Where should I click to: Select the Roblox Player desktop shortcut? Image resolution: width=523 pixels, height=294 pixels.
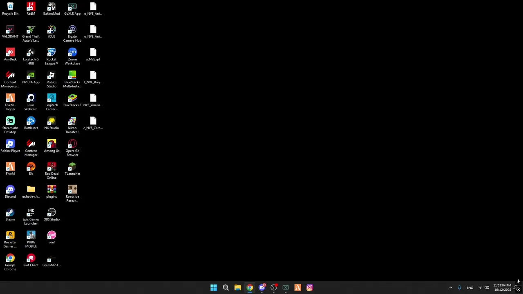click(x=10, y=146)
